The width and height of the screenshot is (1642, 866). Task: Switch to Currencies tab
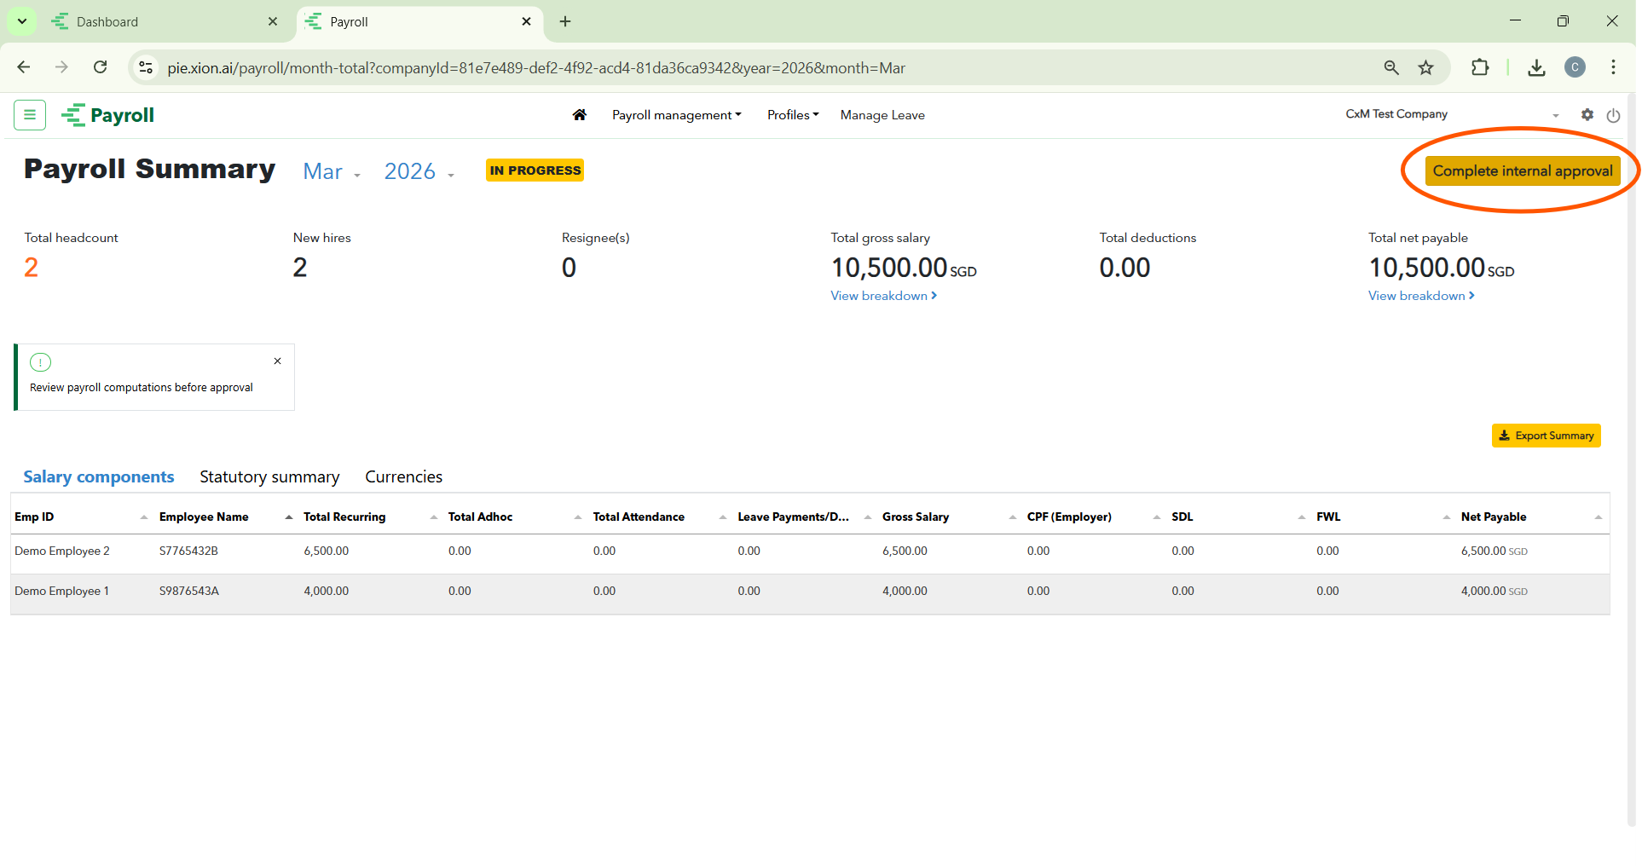click(403, 477)
